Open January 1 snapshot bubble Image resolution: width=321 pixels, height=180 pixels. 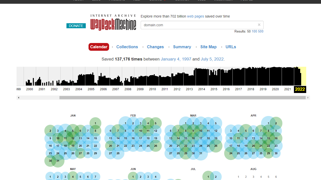tap(95, 123)
